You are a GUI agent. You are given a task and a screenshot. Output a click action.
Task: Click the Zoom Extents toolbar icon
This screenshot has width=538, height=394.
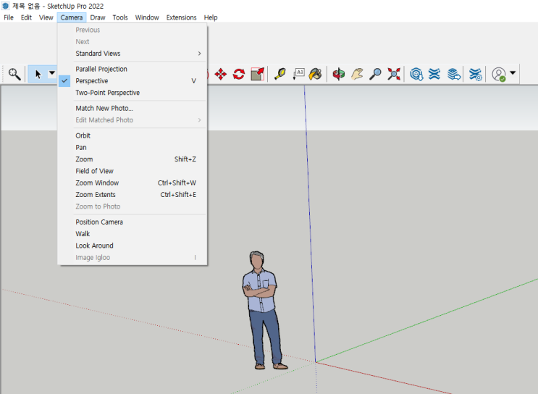coord(394,74)
